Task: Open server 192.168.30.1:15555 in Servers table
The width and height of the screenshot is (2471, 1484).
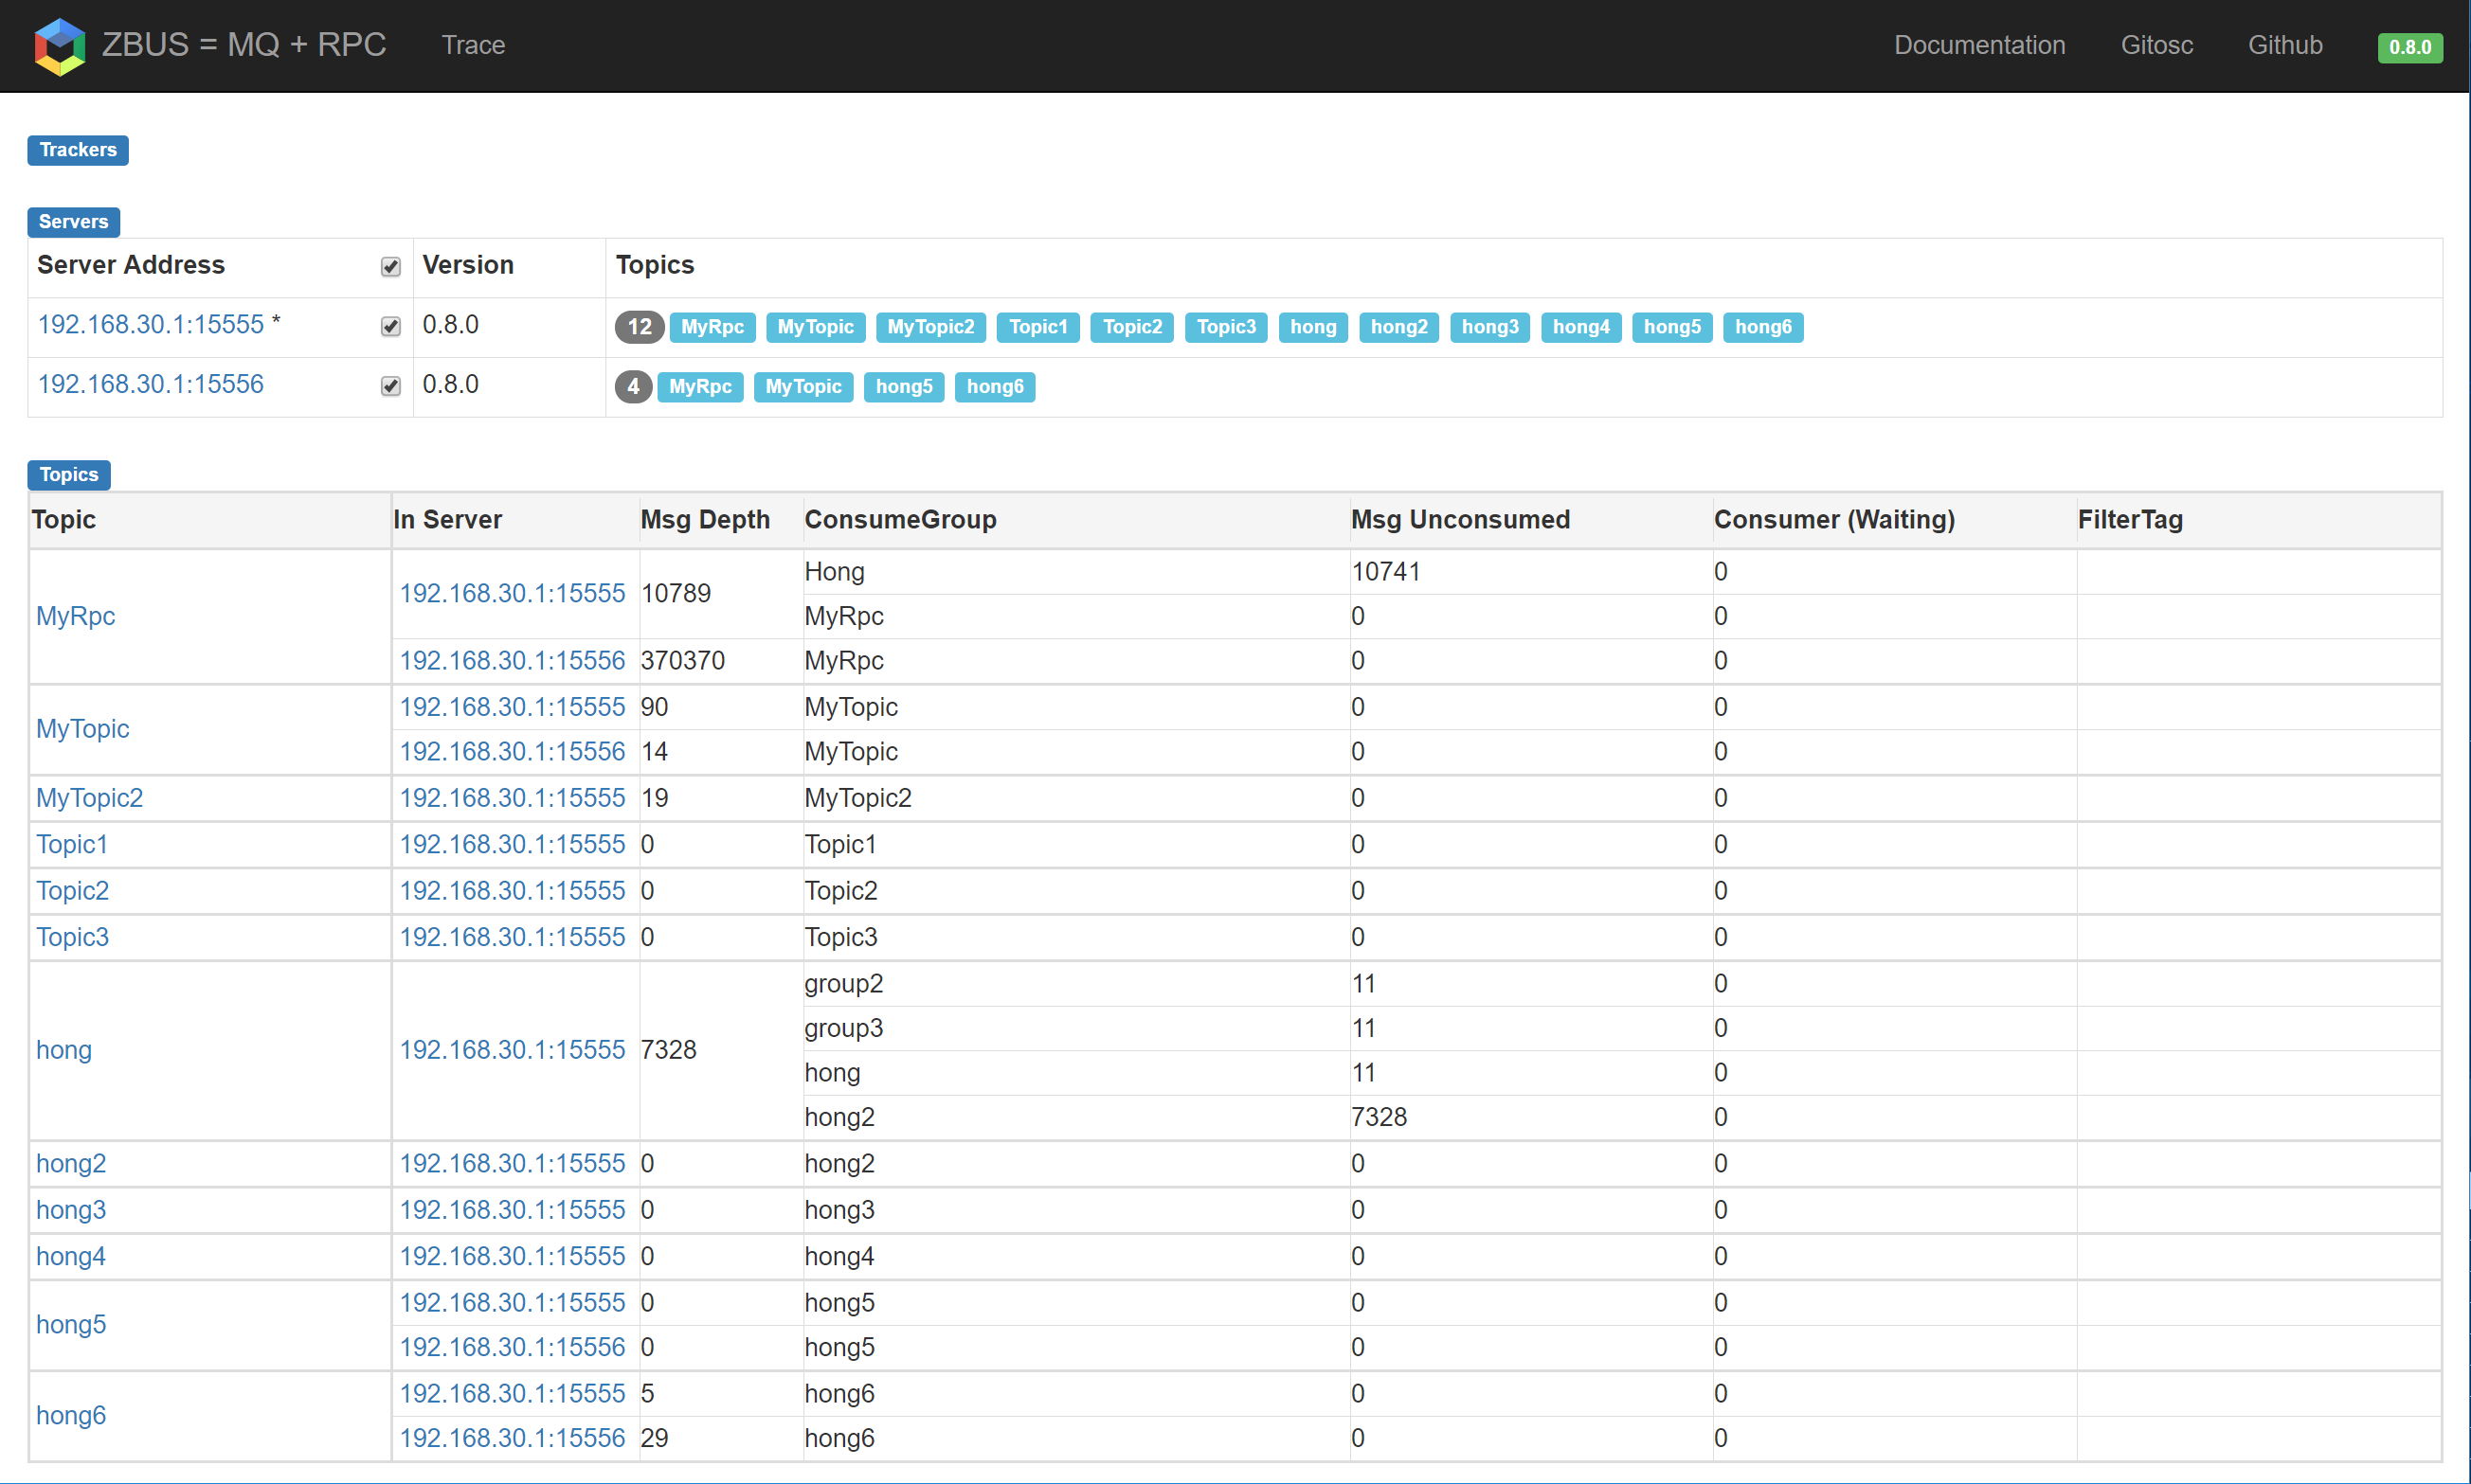Action: coord(151,325)
